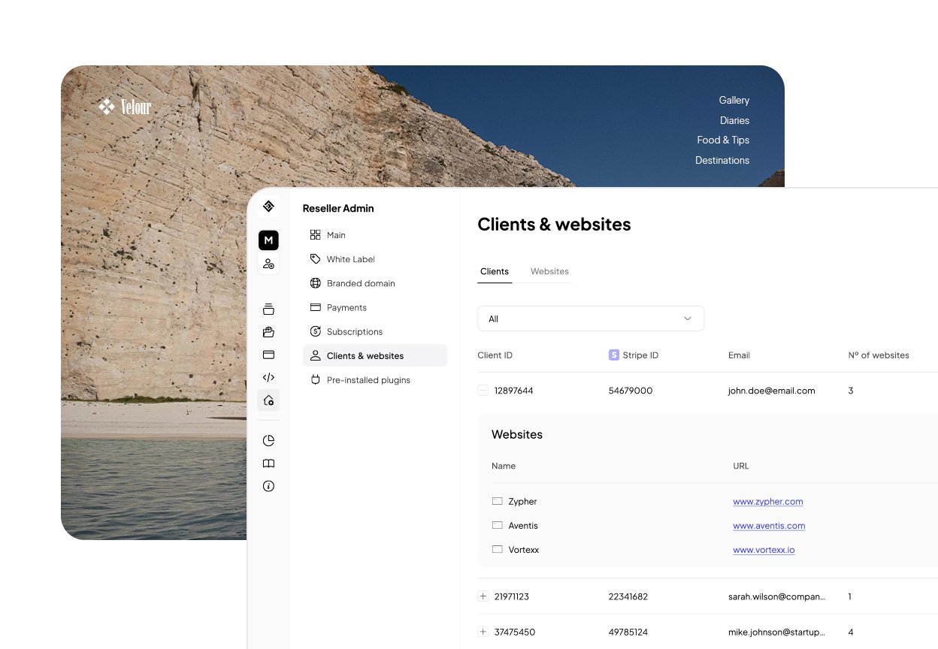The width and height of the screenshot is (938, 649).
Task: Open White Label in Reseller Admin menu
Action: (x=350, y=259)
